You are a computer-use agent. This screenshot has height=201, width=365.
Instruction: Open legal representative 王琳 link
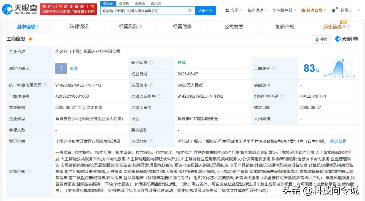coord(73,68)
